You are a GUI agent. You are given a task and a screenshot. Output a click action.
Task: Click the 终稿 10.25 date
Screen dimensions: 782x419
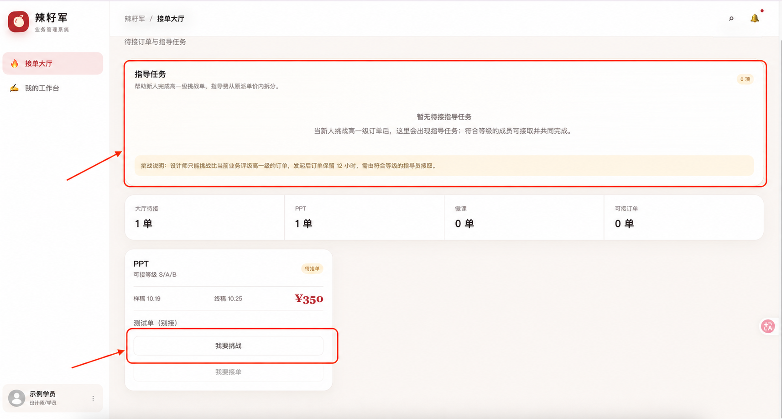point(228,299)
